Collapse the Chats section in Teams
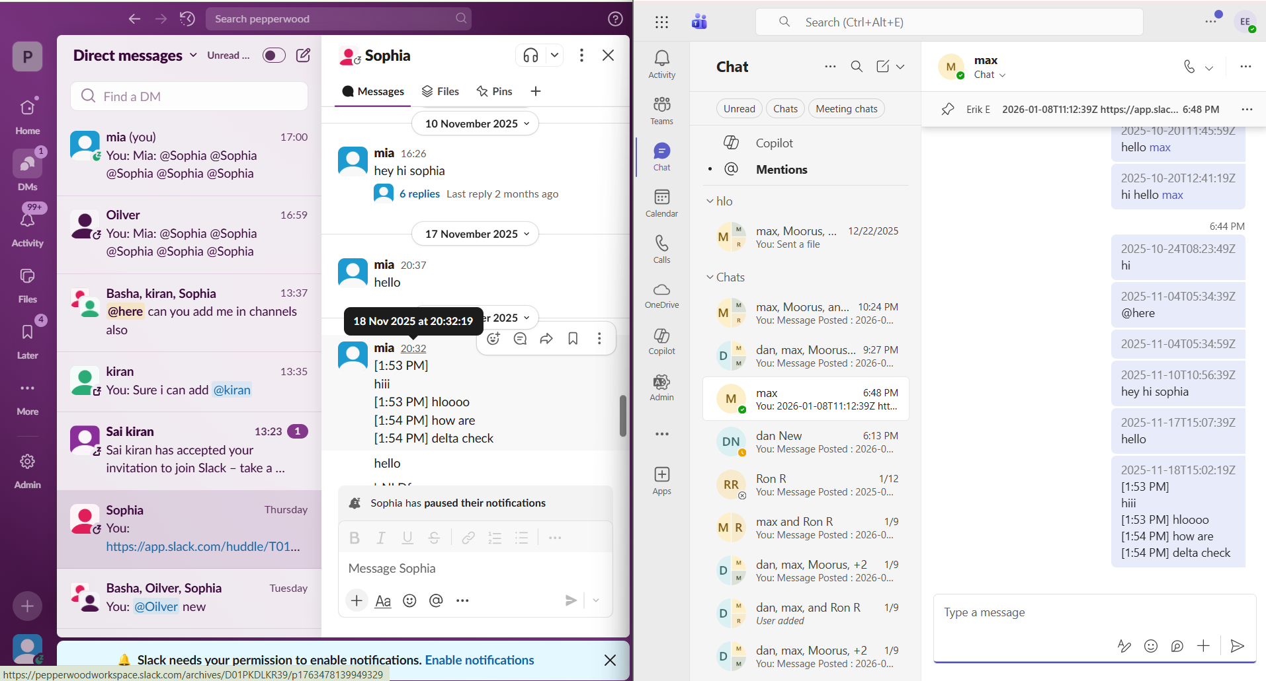This screenshot has height=681, width=1266. [710, 277]
